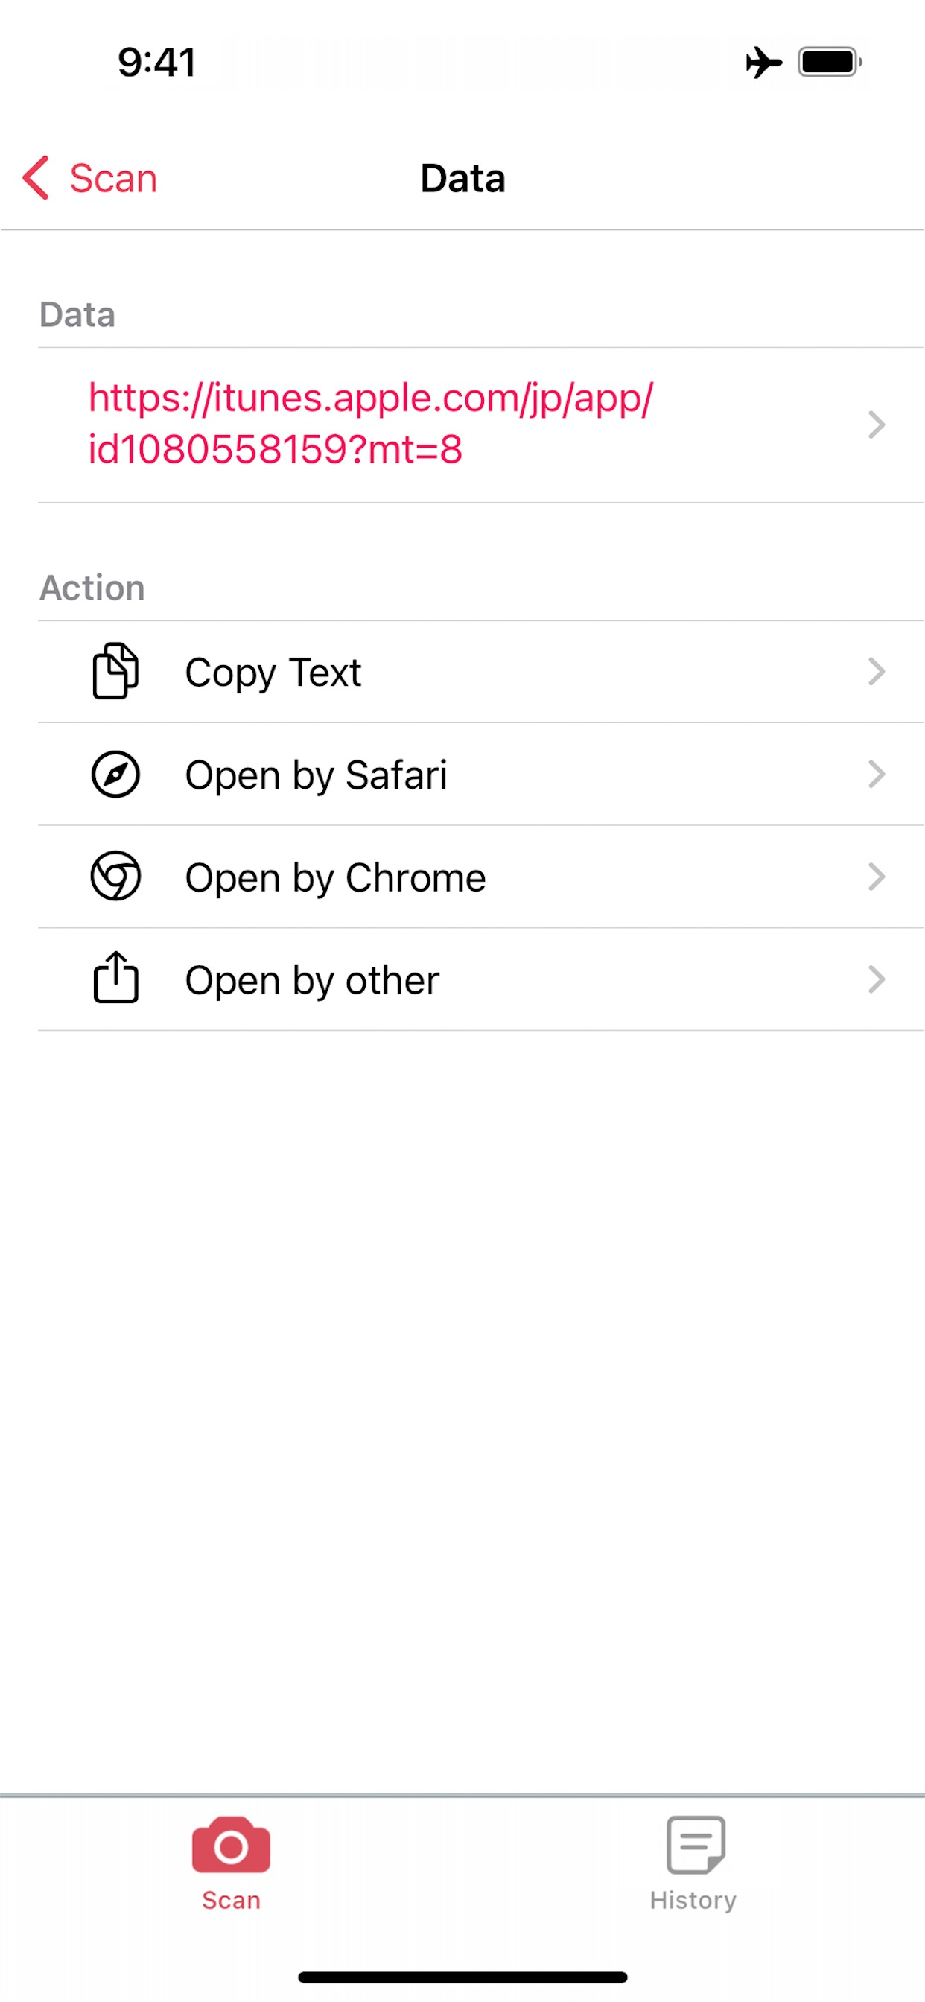Tap the battery status icon
Viewport: 925px width, 2002px height.
click(x=830, y=62)
